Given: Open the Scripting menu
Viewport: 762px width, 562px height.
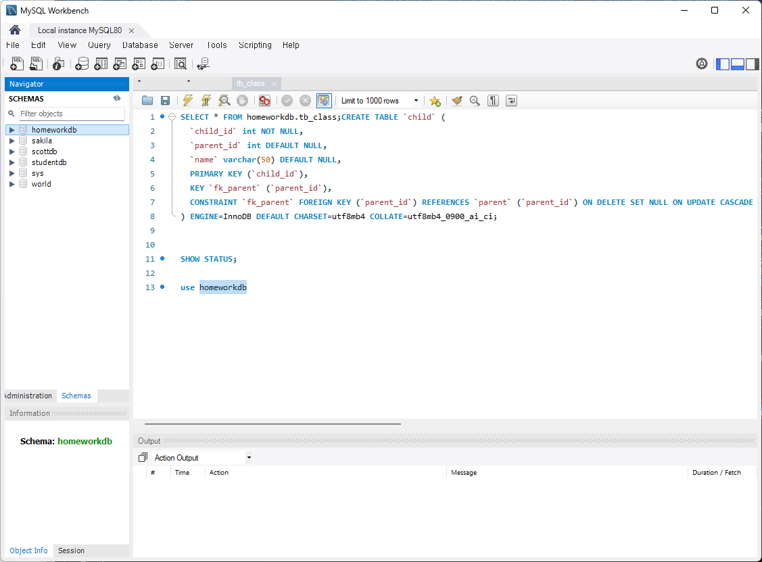Looking at the screenshot, I should (x=255, y=45).
